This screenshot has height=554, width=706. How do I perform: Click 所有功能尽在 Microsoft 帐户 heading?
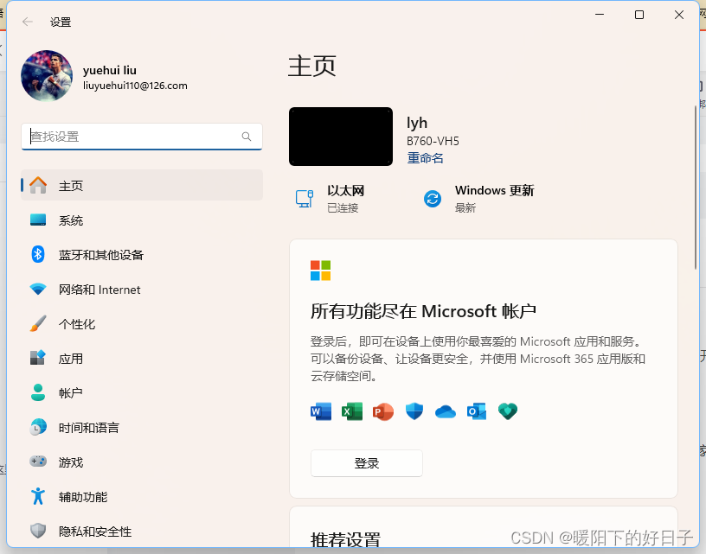(423, 311)
